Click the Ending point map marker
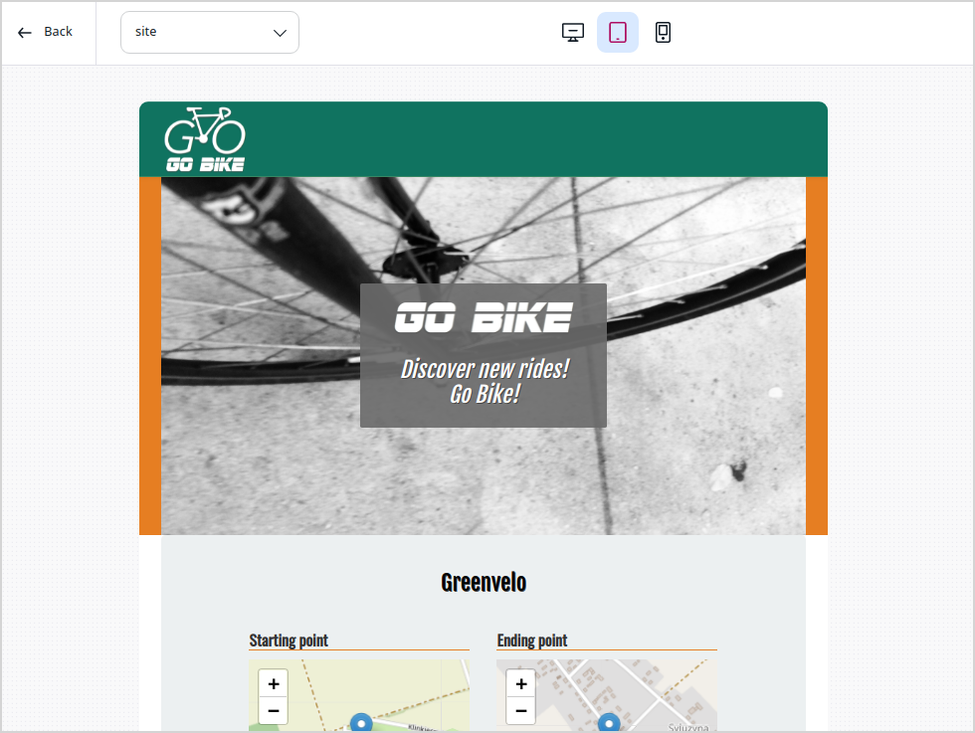 pyautogui.click(x=609, y=722)
